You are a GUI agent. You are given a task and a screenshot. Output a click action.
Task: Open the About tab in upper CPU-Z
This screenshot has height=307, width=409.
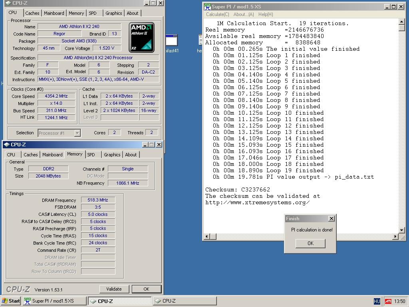tap(133, 13)
